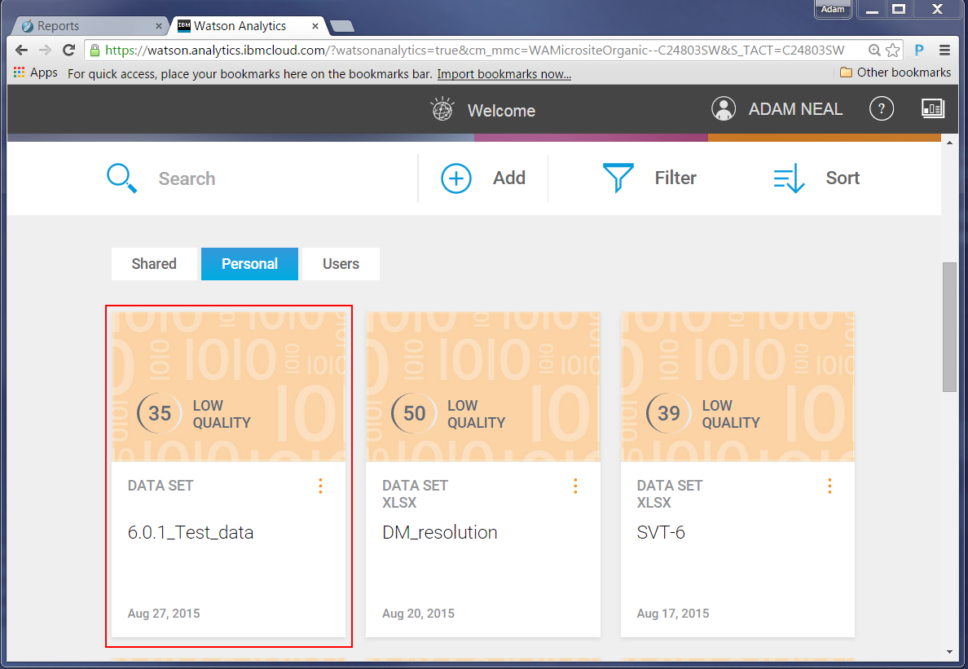The height and width of the screenshot is (669, 968).
Task: Click the Sort arrow icon
Action: 789,178
